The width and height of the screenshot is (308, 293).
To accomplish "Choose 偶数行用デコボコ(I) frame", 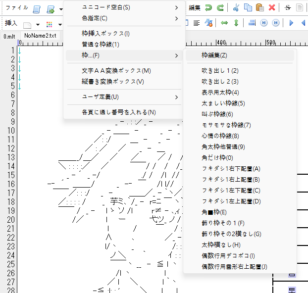I will pos(240,256).
